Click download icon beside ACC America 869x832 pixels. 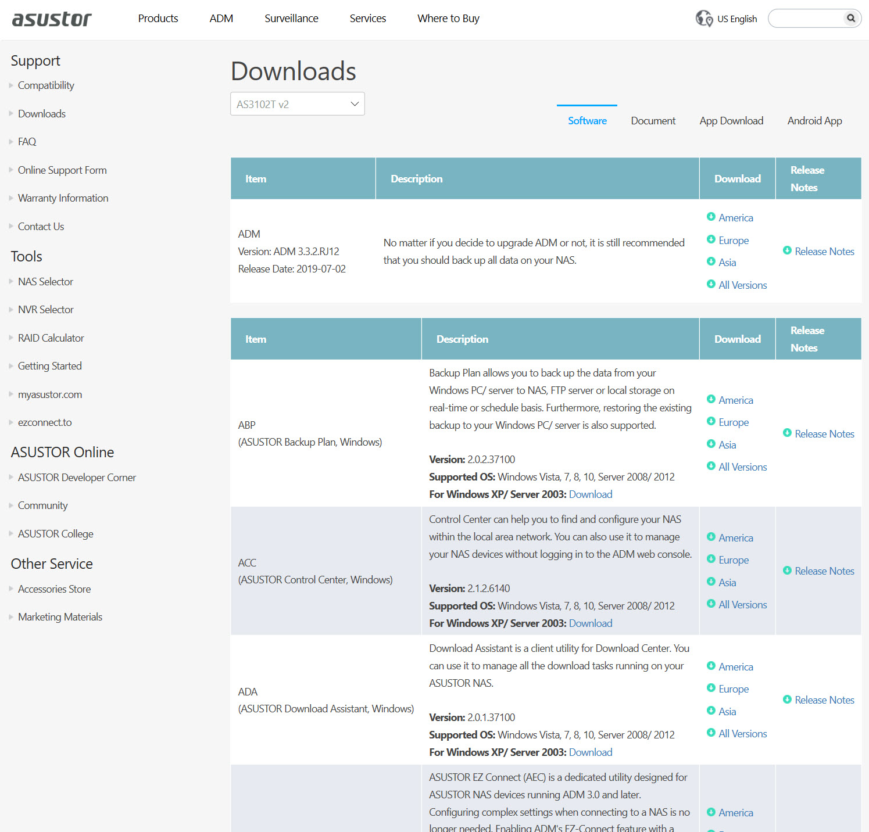pos(711,537)
